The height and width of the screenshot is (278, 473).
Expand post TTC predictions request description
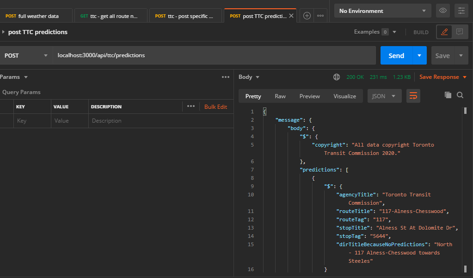(3, 32)
